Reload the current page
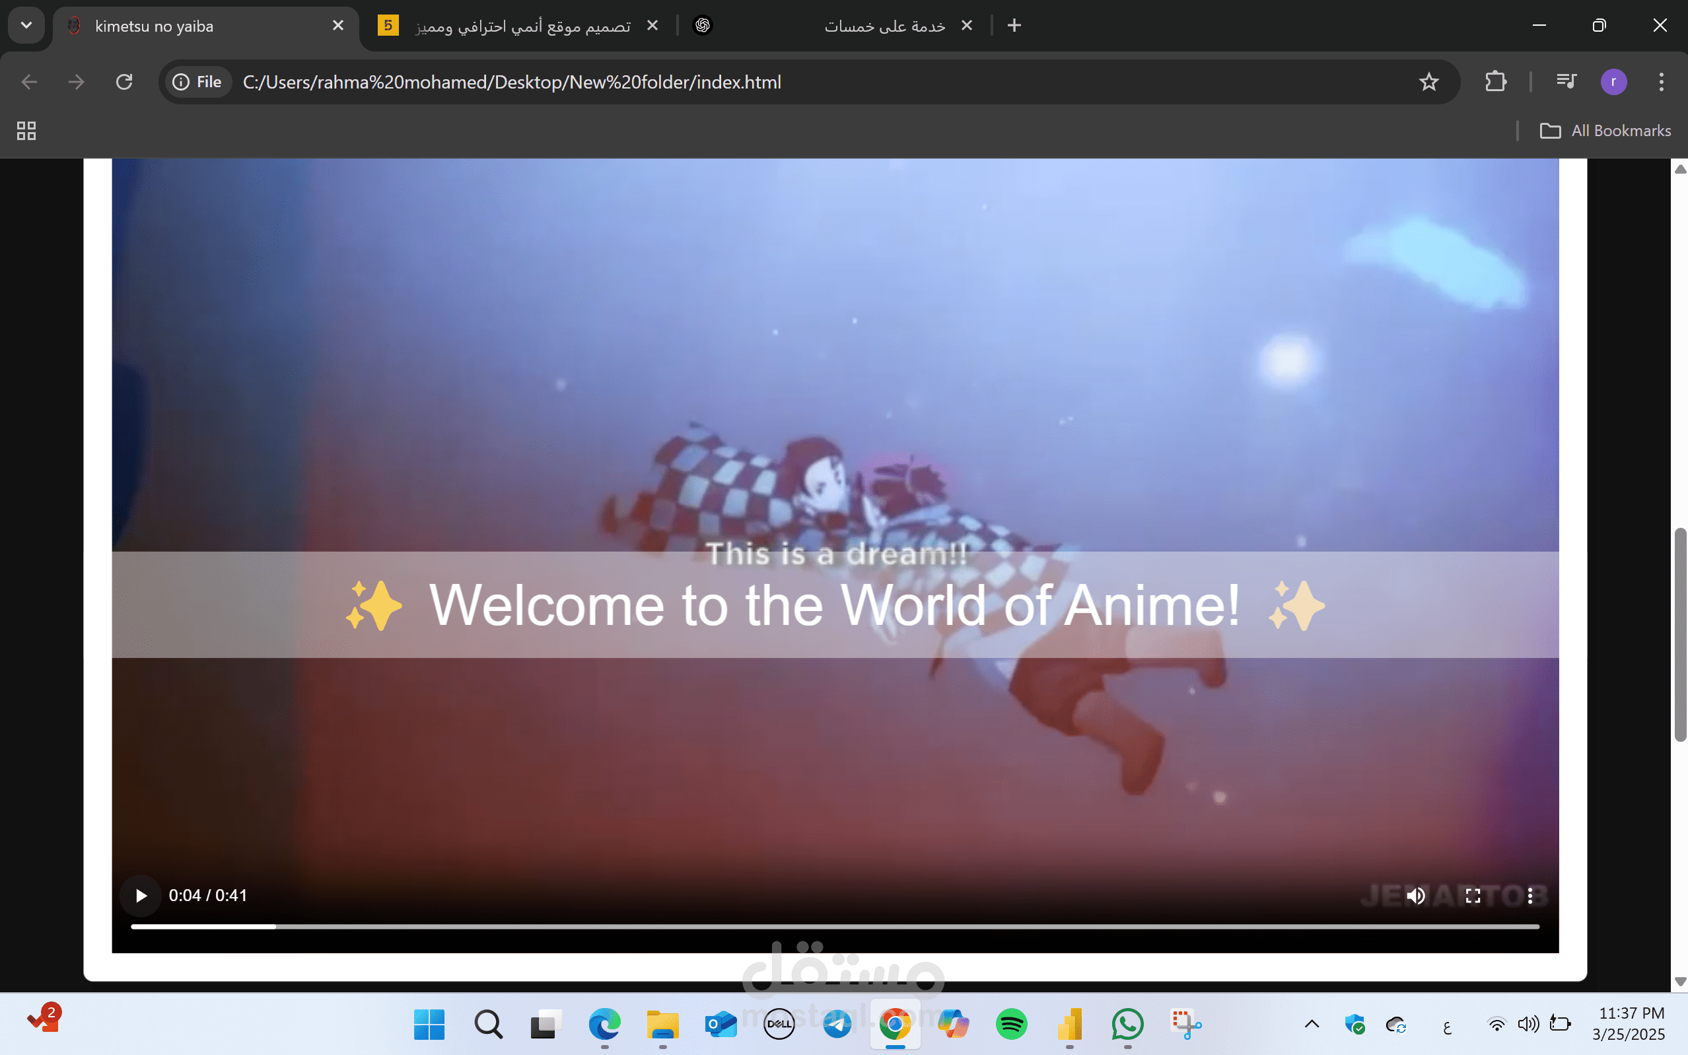The image size is (1688, 1055). [124, 83]
